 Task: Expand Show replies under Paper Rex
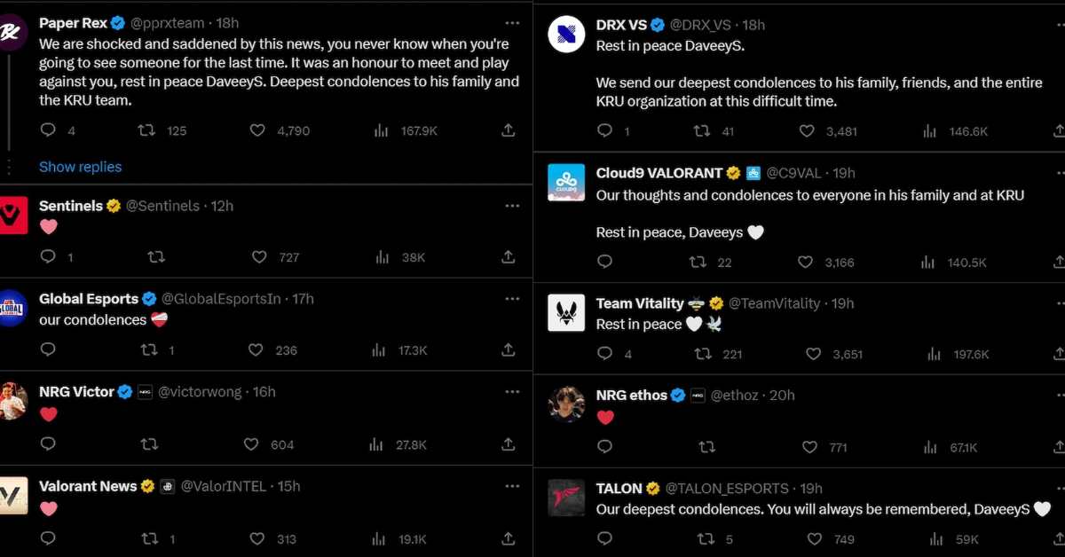tap(80, 167)
